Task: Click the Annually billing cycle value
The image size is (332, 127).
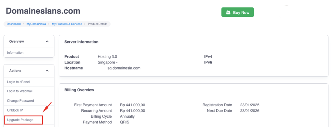Action: 127,116
